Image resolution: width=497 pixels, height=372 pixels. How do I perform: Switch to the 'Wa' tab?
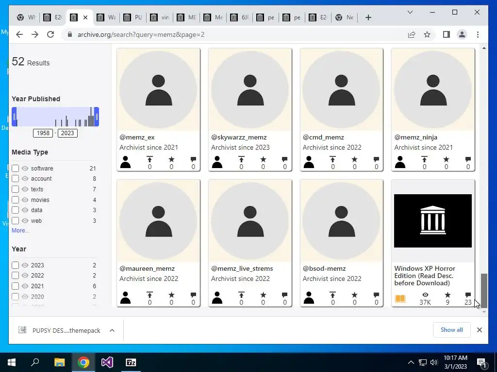coord(107,18)
